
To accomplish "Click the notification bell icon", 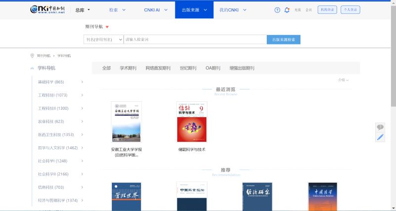I will pyautogui.click(x=287, y=10).
